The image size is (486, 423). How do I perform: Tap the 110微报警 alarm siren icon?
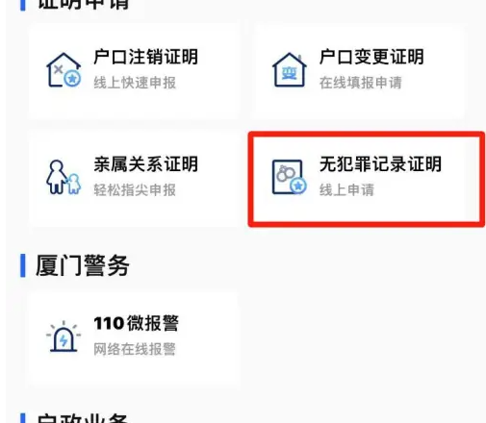(64, 336)
